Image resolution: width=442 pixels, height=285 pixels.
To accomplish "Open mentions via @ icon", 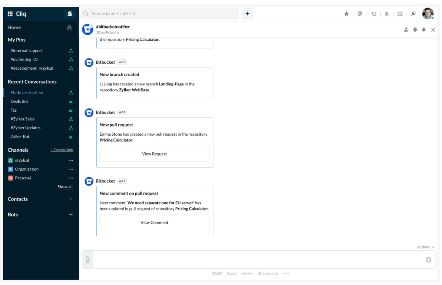I will click(x=360, y=14).
